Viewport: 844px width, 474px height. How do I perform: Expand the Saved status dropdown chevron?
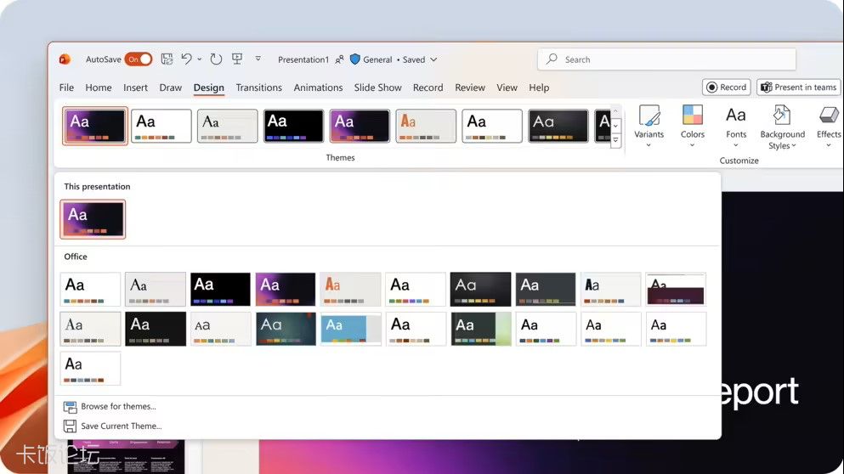(x=433, y=59)
